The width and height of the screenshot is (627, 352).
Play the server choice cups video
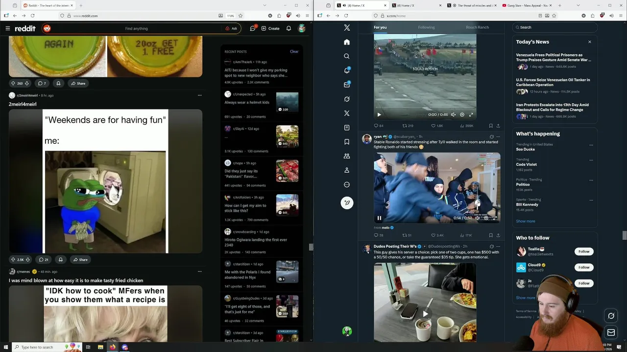[x=425, y=314]
